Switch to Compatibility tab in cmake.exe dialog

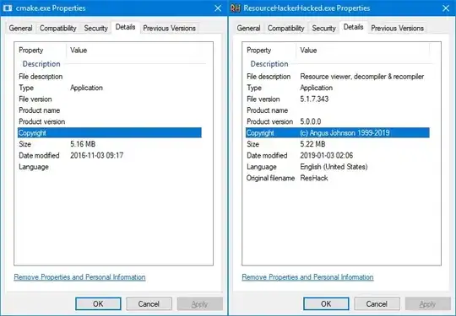click(x=58, y=28)
